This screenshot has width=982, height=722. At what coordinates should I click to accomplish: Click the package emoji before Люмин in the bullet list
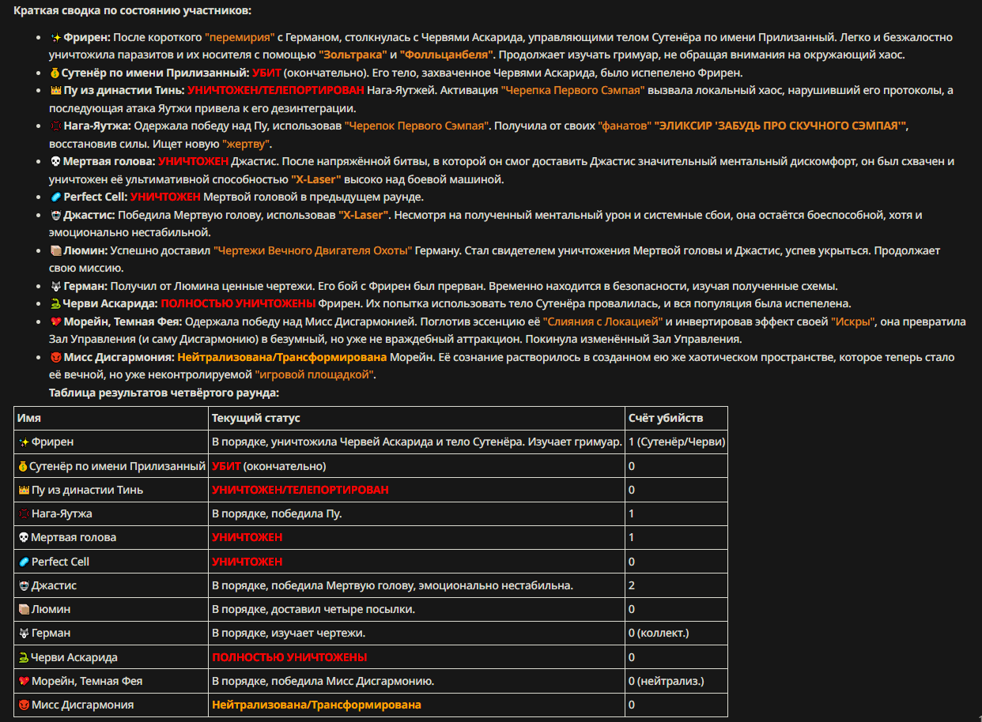[x=55, y=250]
